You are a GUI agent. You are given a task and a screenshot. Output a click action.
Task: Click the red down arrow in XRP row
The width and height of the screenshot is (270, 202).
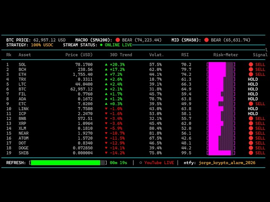click(106, 123)
